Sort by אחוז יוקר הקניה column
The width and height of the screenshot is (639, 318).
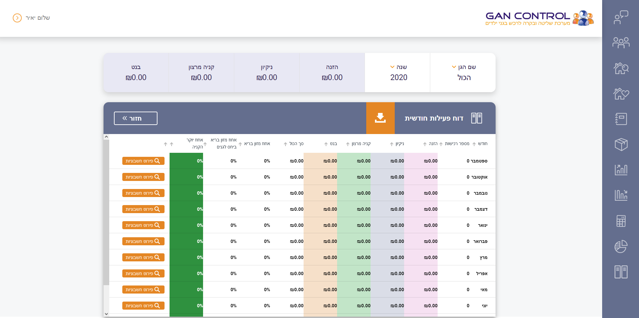172,144
